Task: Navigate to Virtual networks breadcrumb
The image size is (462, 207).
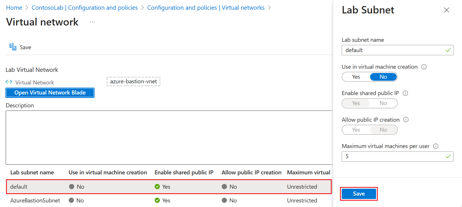Action: [206, 8]
